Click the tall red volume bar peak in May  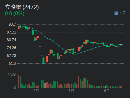[79, 82]
